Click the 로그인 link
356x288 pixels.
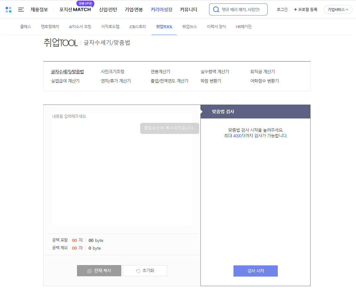pyautogui.click(x=282, y=10)
